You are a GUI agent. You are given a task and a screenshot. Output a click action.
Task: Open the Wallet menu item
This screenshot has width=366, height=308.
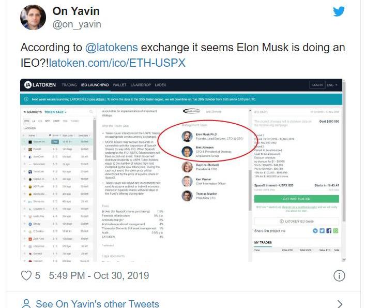119,85
